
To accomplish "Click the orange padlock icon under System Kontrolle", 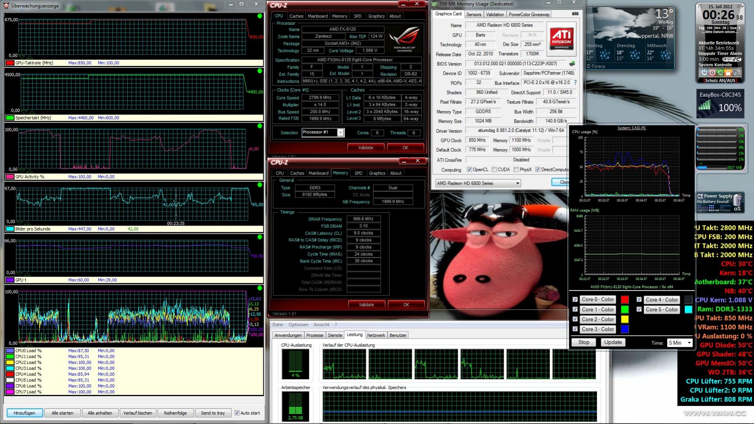I will (728, 73).
